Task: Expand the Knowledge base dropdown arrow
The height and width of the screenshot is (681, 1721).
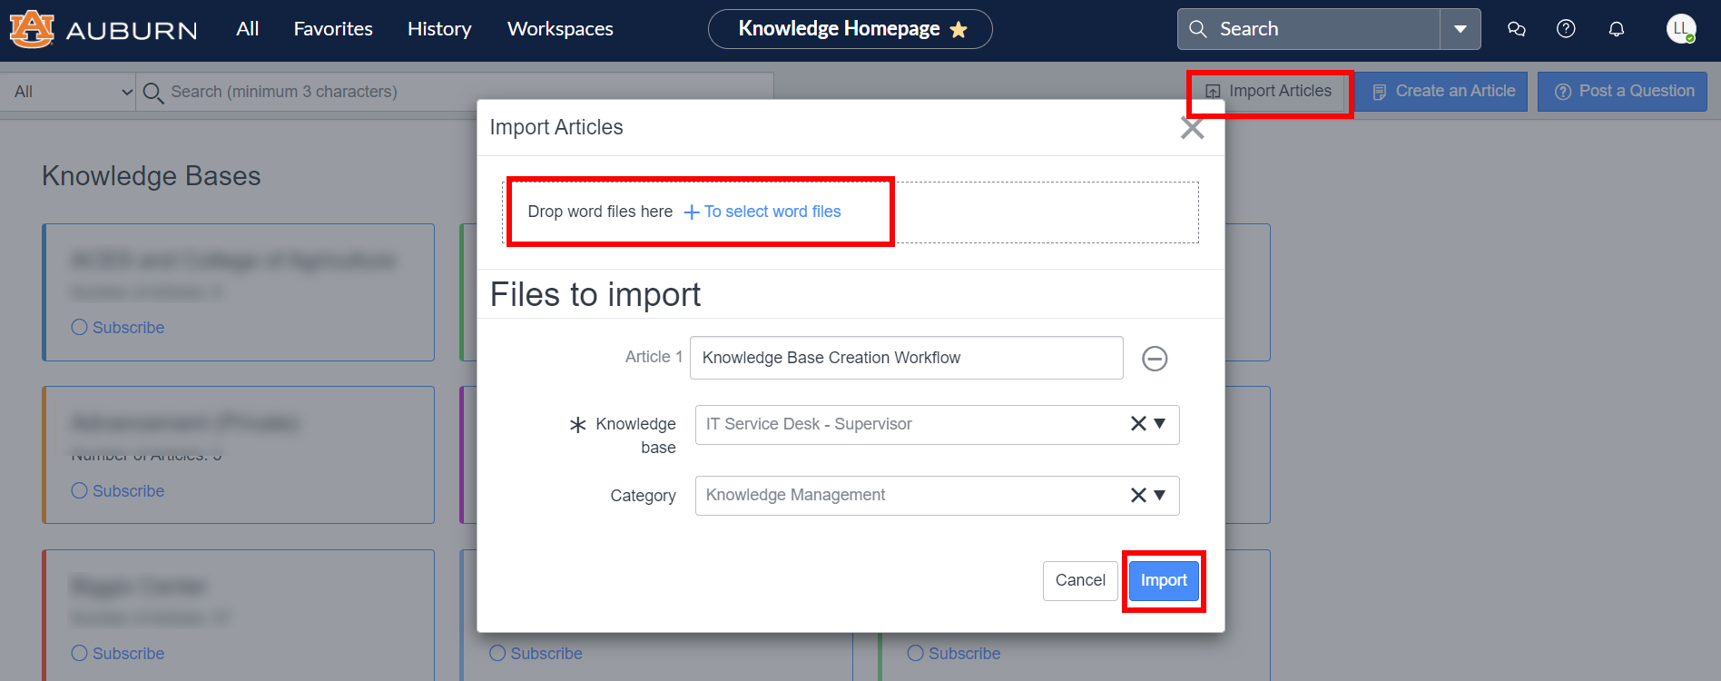Action: click(x=1160, y=423)
